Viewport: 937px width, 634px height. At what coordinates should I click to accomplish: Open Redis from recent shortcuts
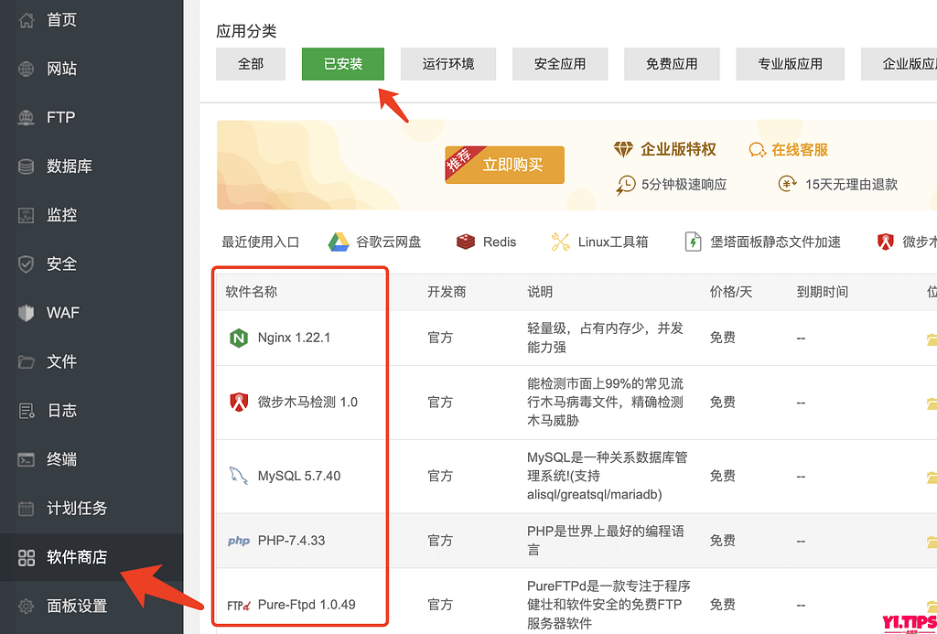tap(487, 242)
